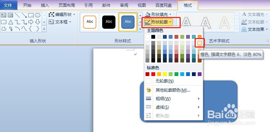Screen dimensions: 270x132
Task: Choose the right brace shape
Action: click(x=38, y=29)
